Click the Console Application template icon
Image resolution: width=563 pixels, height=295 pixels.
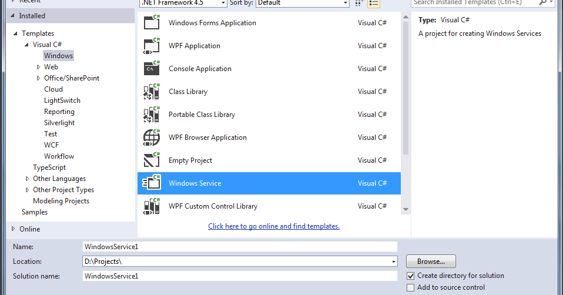[152, 69]
